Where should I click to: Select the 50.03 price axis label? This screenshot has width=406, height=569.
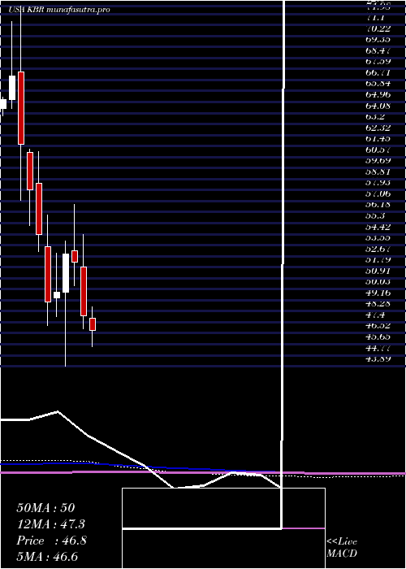pos(379,283)
